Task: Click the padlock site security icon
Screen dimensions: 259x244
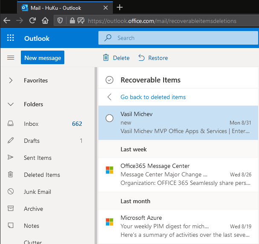Action: (72, 21)
